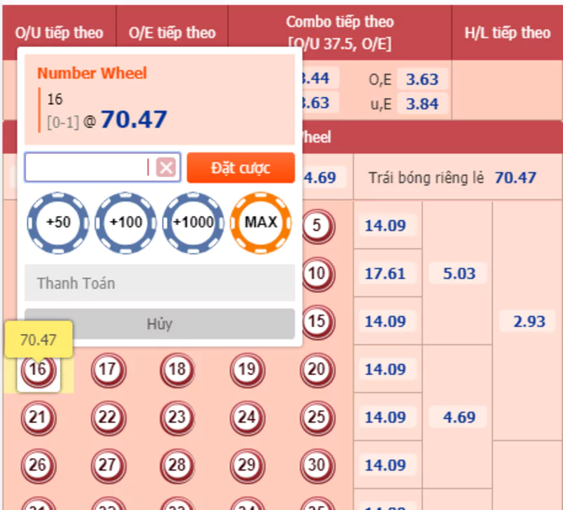Pick number ball 16

point(38,369)
